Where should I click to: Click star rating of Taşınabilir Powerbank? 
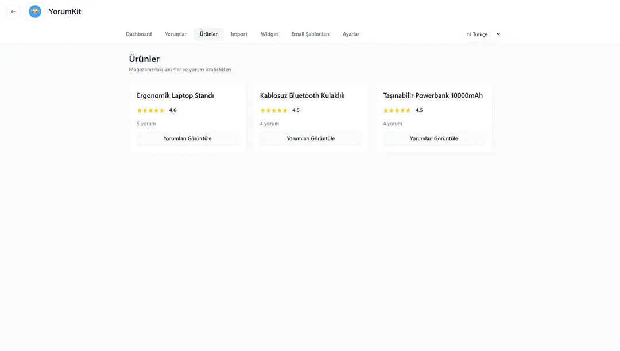(x=397, y=110)
